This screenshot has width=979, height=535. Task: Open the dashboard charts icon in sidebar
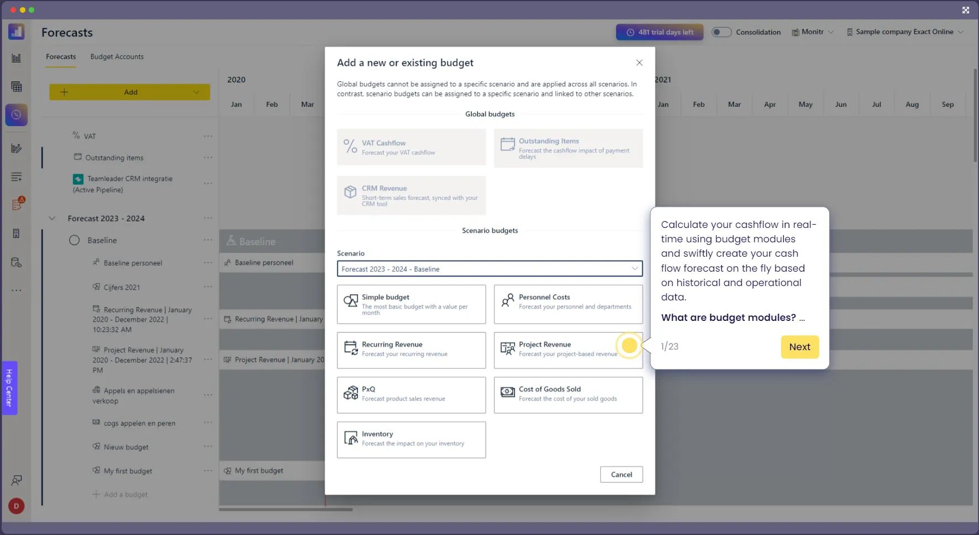pos(16,58)
